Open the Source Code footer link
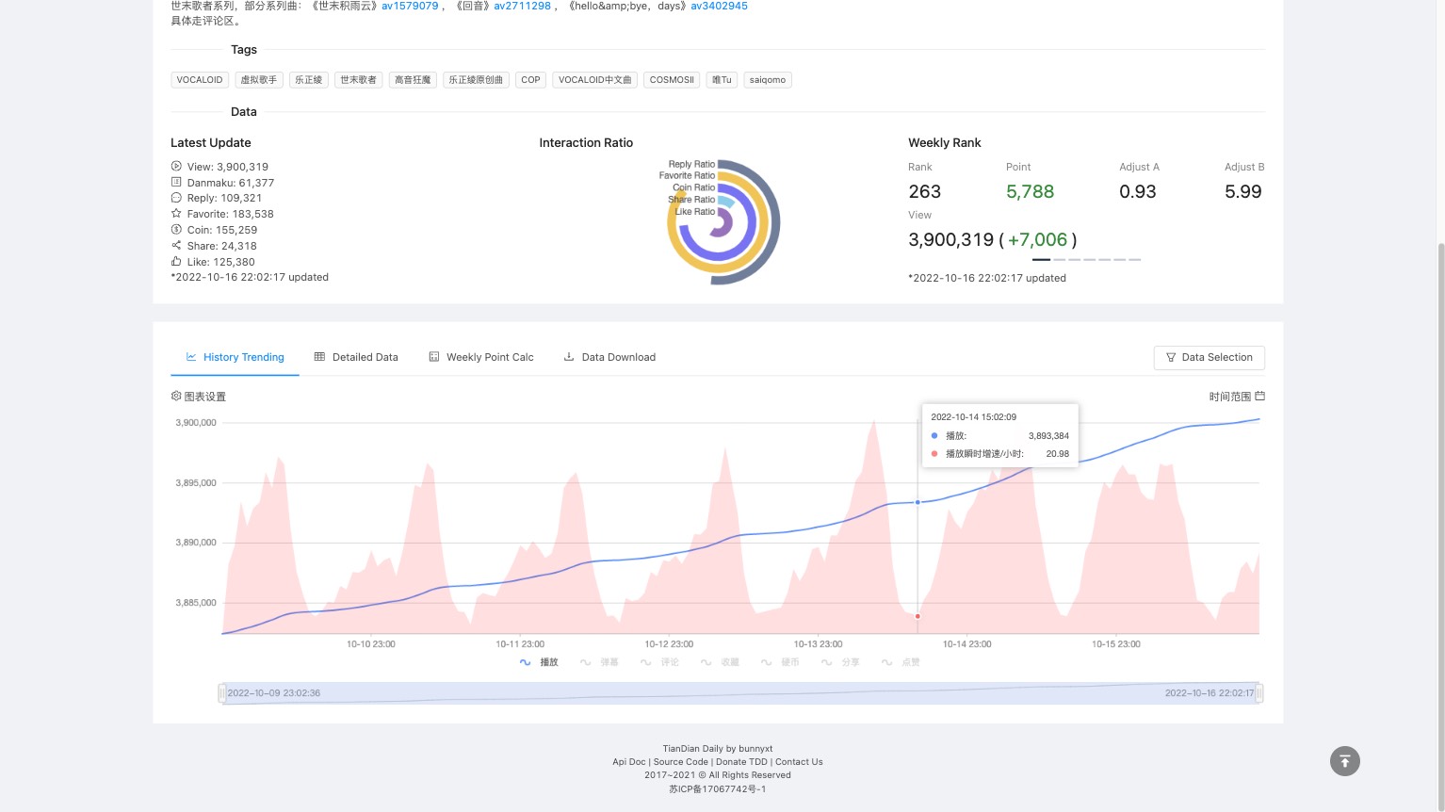Image resolution: width=1445 pixels, height=812 pixels. pos(681,762)
